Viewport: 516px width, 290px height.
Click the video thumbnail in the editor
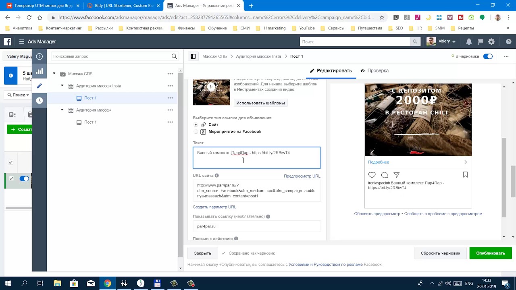pyautogui.click(x=211, y=92)
